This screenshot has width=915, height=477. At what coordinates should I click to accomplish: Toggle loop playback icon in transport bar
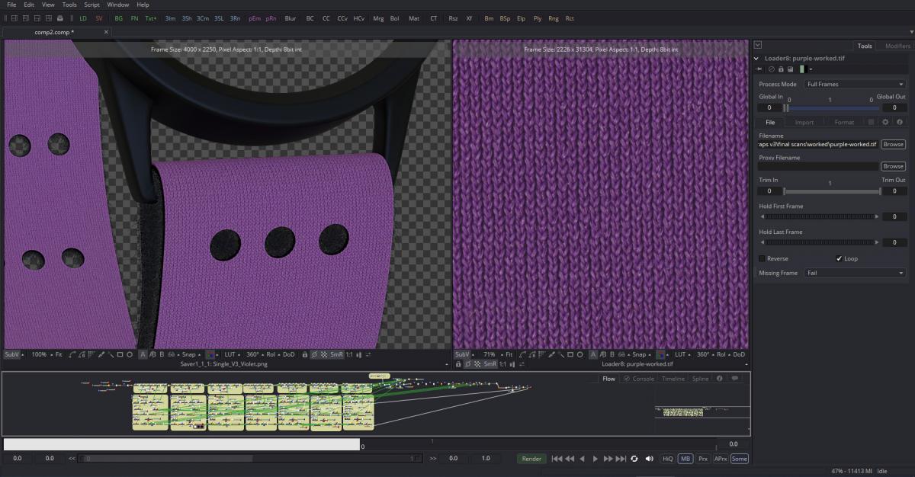634,459
